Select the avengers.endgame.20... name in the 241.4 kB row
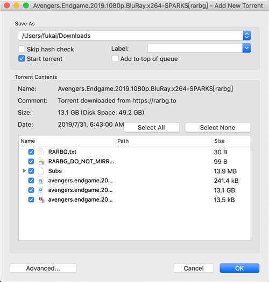 (80, 181)
